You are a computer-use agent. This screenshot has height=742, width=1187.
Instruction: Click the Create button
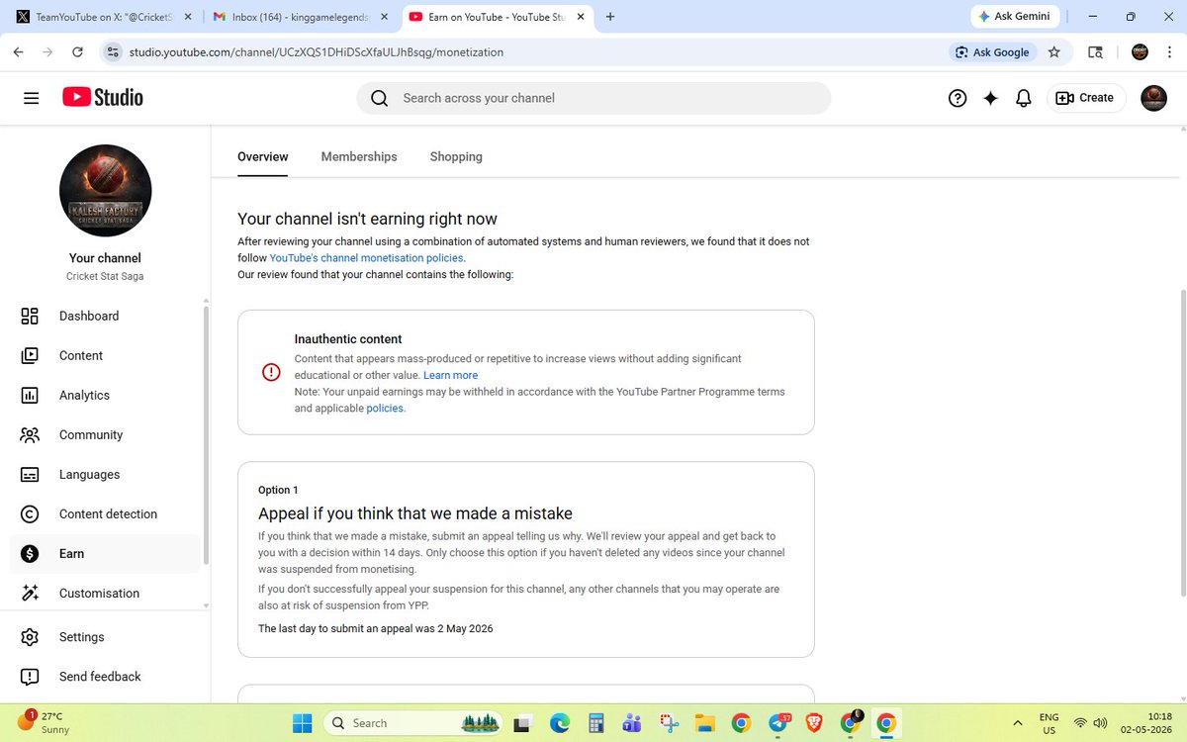(x=1086, y=98)
